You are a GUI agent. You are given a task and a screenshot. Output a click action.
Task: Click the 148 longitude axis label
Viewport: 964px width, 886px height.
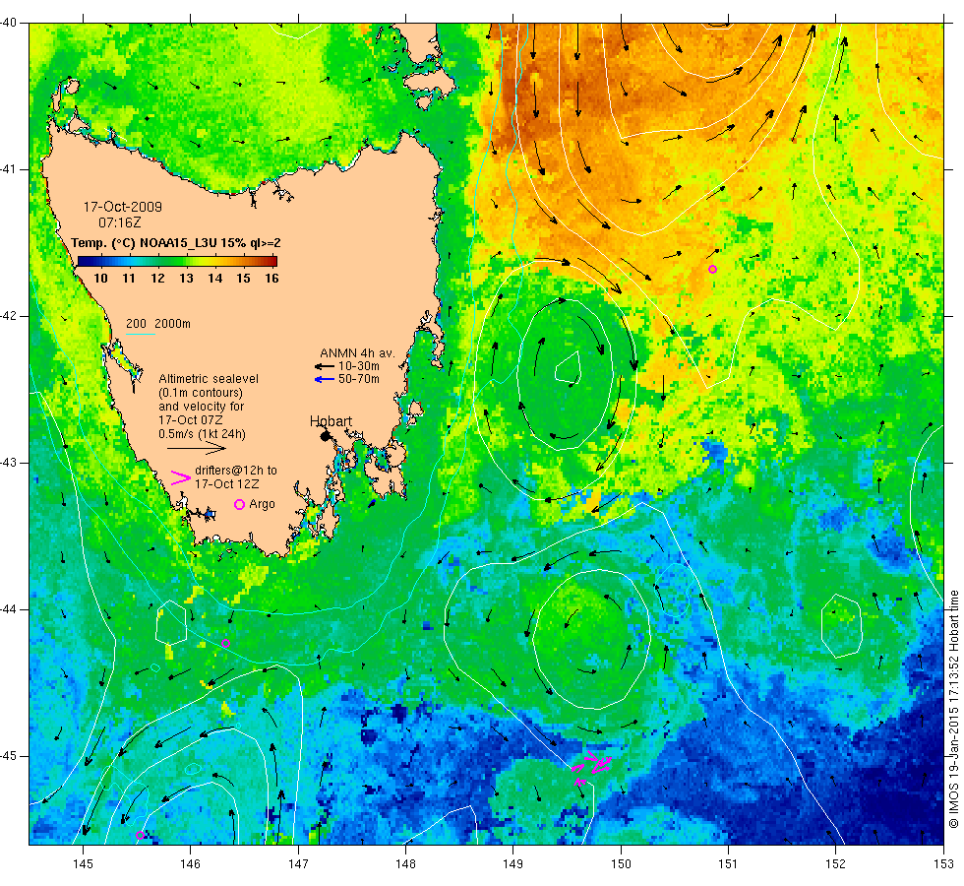coord(405,864)
